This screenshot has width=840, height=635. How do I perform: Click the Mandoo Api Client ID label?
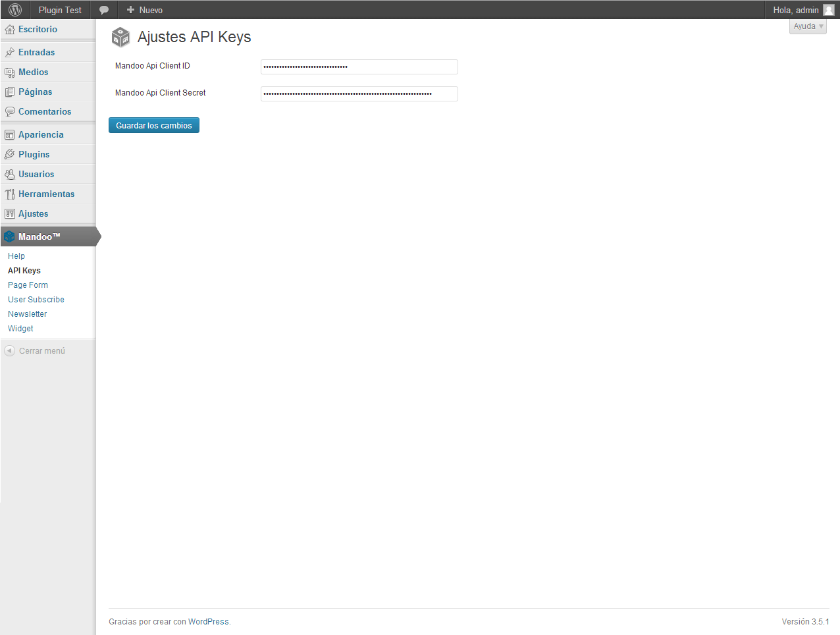(153, 66)
